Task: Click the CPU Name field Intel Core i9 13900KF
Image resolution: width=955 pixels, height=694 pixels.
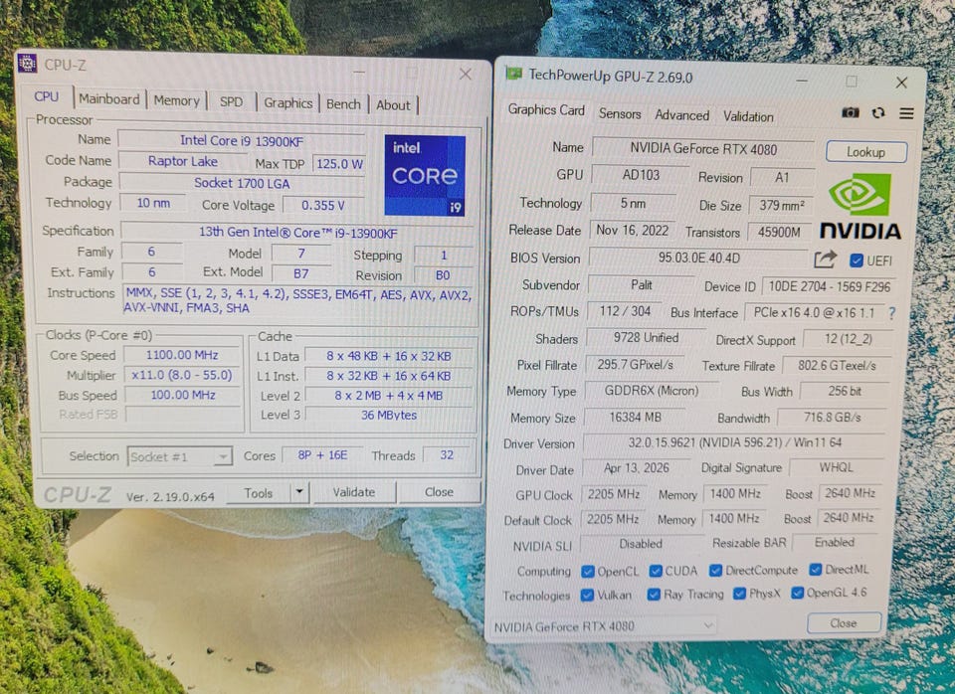Action: point(242,140)
